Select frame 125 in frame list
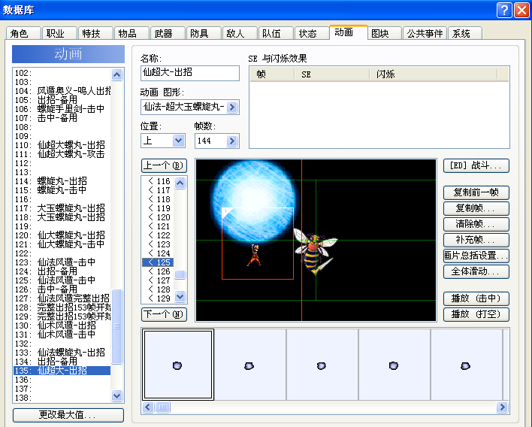The width and height of the screenshot is (532, 427). tap(158, 262)
